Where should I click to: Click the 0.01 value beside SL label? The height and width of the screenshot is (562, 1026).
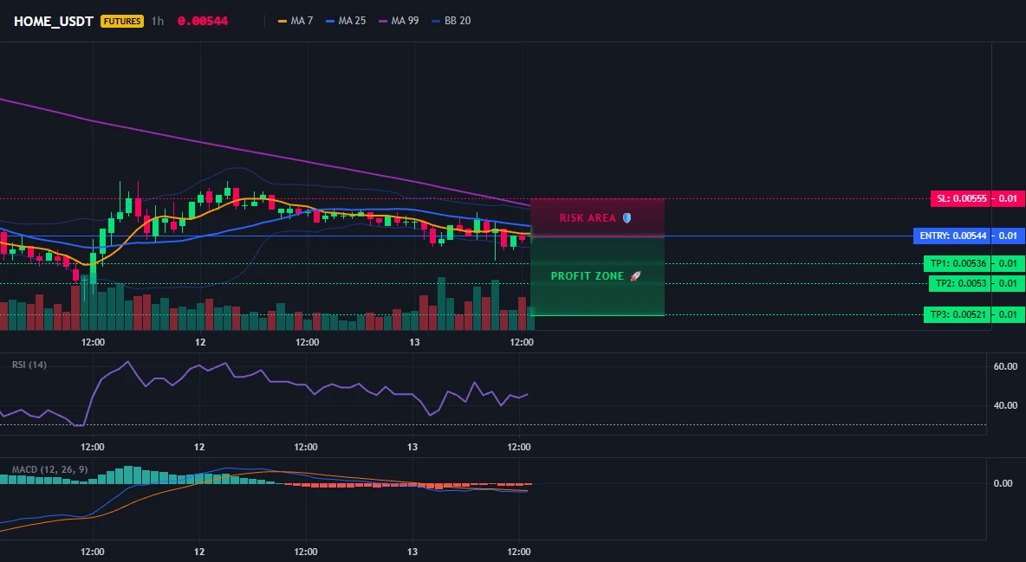tap(1009, 198)
